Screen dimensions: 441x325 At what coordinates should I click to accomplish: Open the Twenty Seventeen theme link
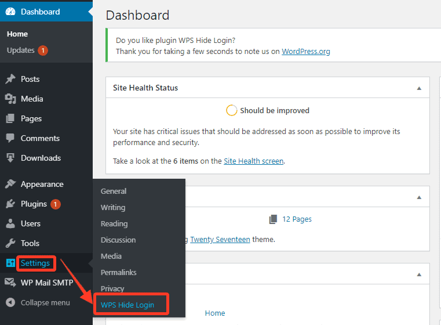click(220, 239)
